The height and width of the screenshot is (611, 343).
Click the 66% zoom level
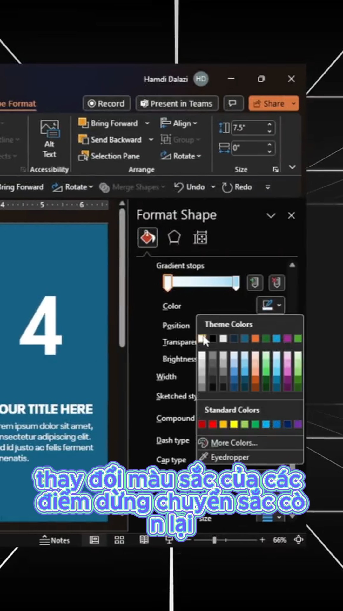coord(280,540)
